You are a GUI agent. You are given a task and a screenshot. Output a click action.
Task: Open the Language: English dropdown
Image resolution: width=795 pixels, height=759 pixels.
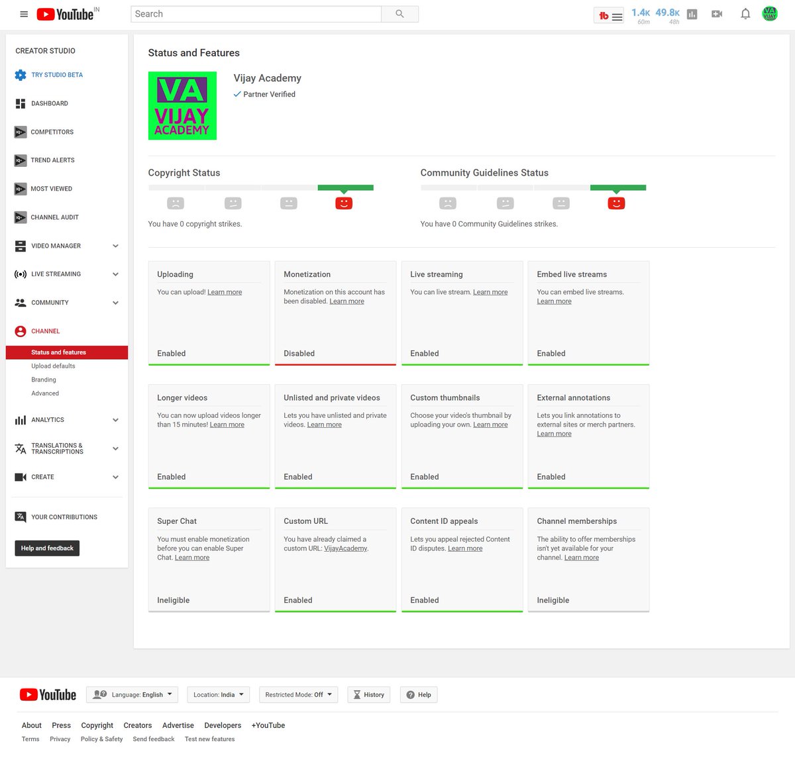132,695
